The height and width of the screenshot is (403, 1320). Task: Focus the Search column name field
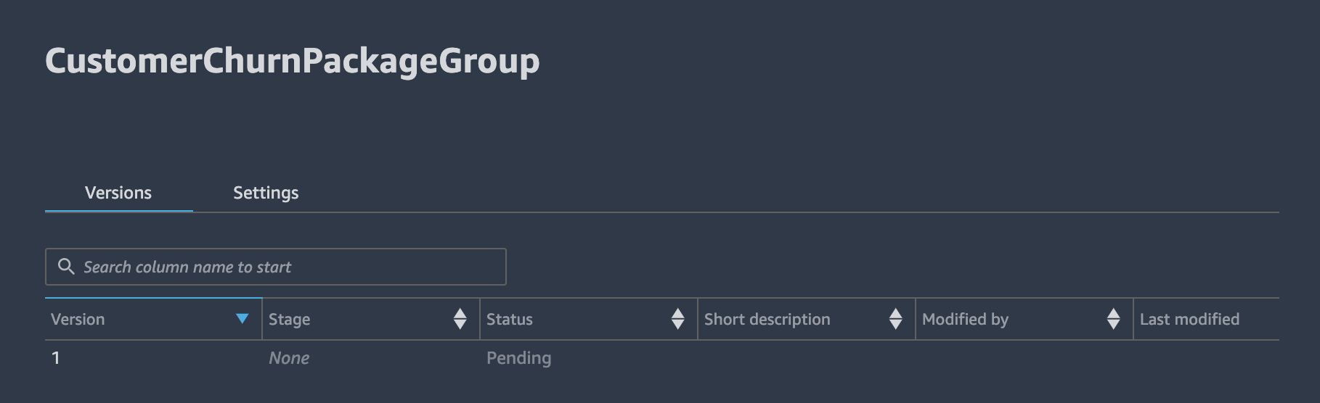(276, 267)
